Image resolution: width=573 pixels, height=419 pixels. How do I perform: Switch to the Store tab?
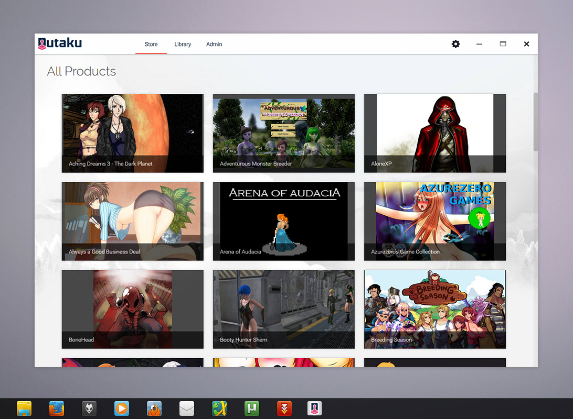pyautogui.click(x=151, y=44)
